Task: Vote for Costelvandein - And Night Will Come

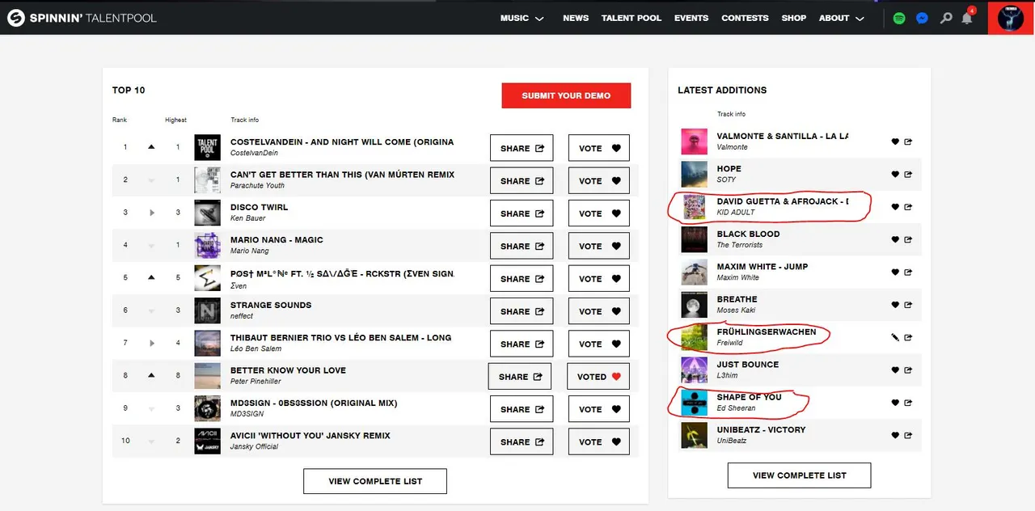Action: pyautogui.click(x=598, y=148)
